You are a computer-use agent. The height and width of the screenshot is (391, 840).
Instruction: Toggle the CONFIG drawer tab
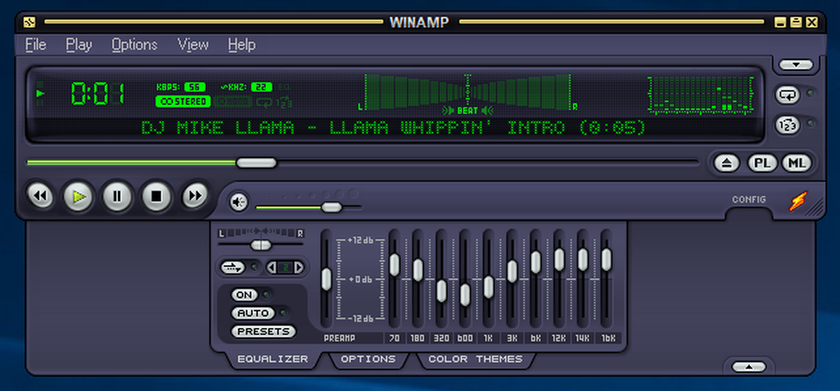(x=749, y=199)
